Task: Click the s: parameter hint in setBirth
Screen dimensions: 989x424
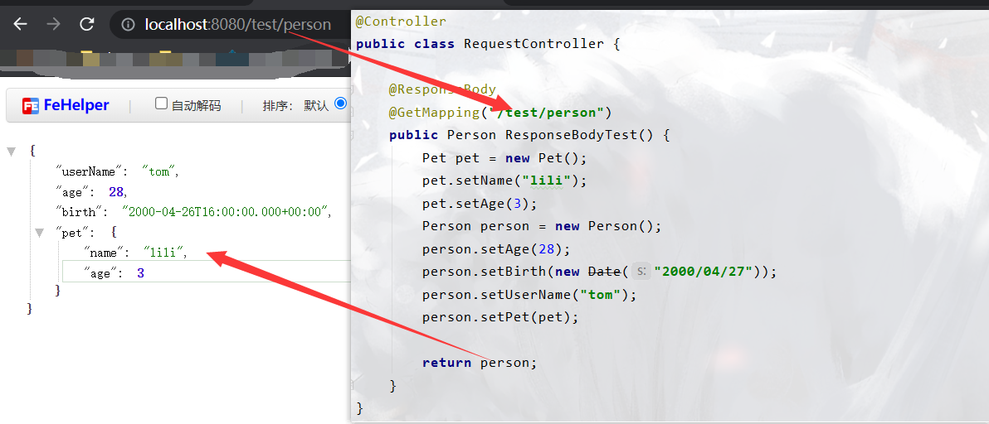Action: 641,272
